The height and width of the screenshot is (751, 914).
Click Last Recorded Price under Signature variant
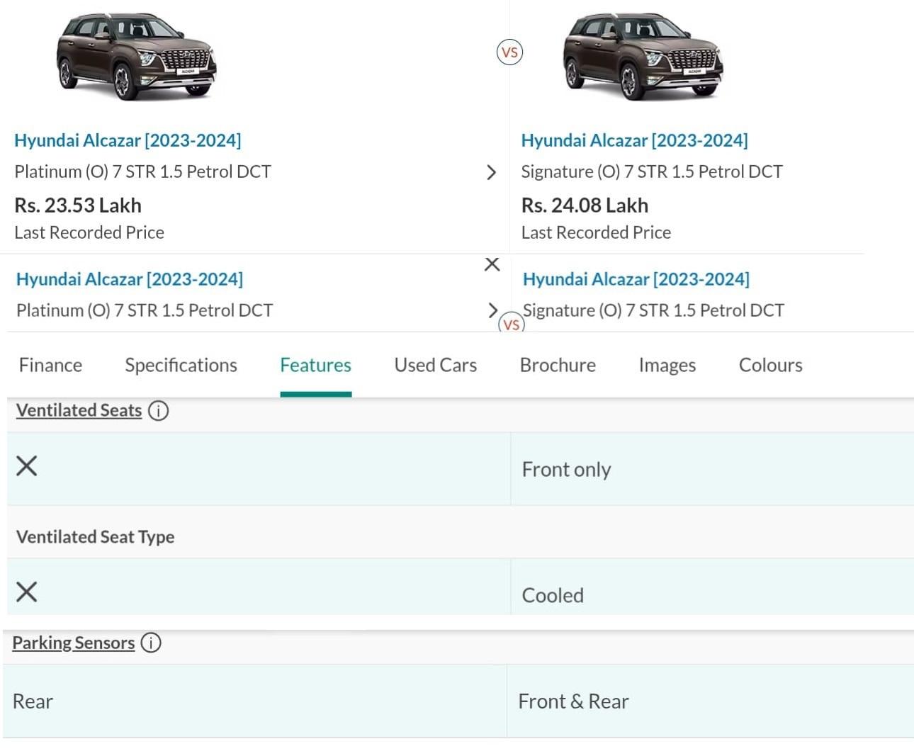click(x=596, y=232)
